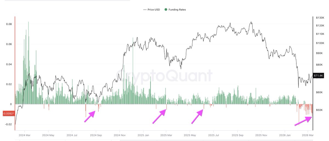
Task: Click the 0.08 funding rate axis label
Action: click(9, 24)
